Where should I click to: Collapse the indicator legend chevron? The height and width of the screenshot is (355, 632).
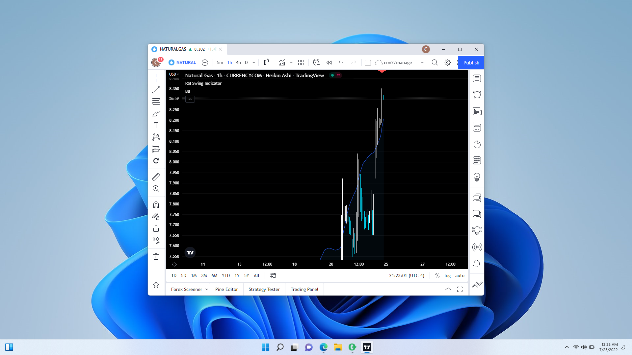coord(190,99)
